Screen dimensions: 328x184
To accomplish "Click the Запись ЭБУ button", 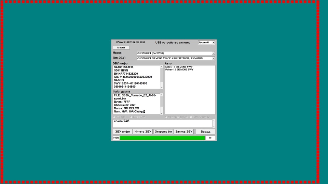I will click(x=184, y=132).
